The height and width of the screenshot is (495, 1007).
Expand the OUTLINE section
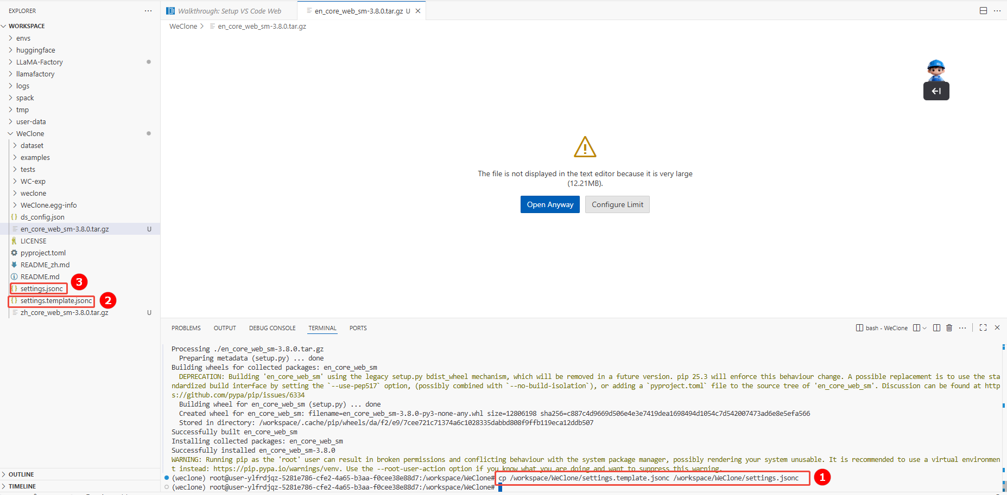tap(21, 474)
